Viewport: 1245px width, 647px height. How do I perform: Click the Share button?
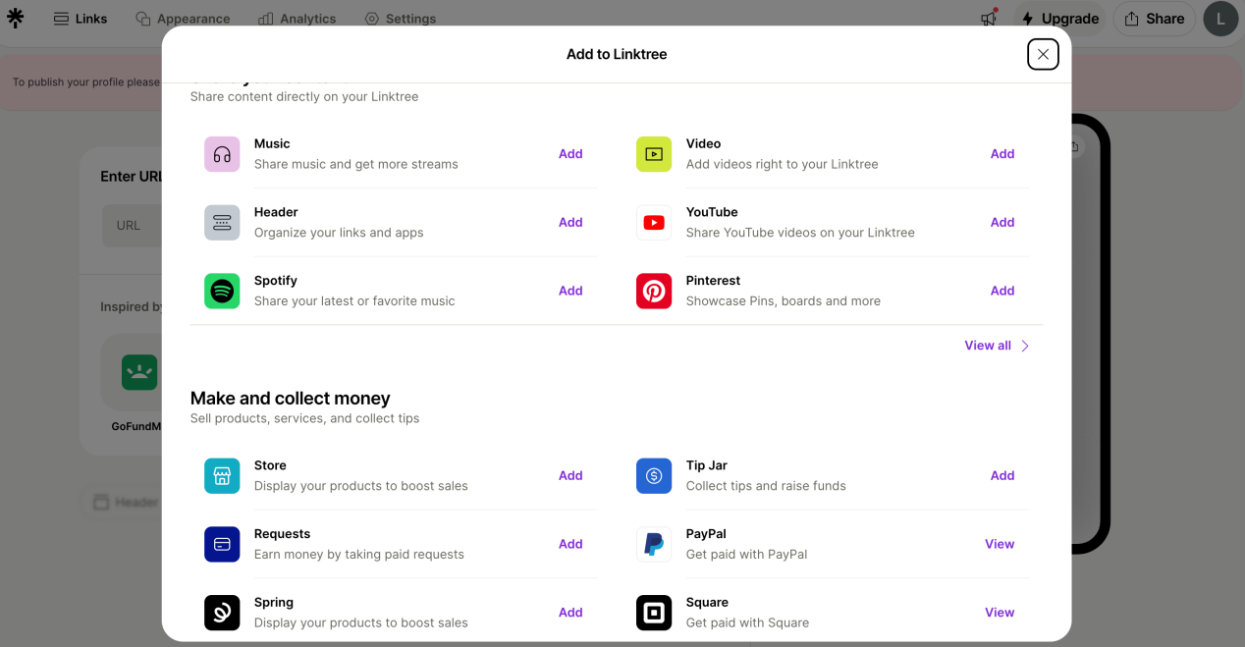coord(1154,19)
